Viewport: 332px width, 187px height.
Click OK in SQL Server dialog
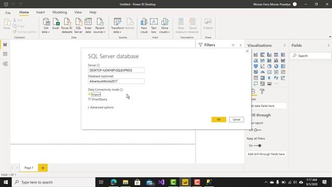tap(219, 119)
